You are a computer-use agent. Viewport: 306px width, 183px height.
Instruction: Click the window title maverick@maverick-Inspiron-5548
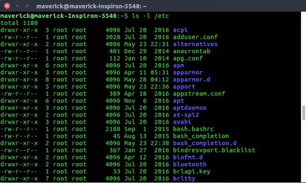(91, 6)
